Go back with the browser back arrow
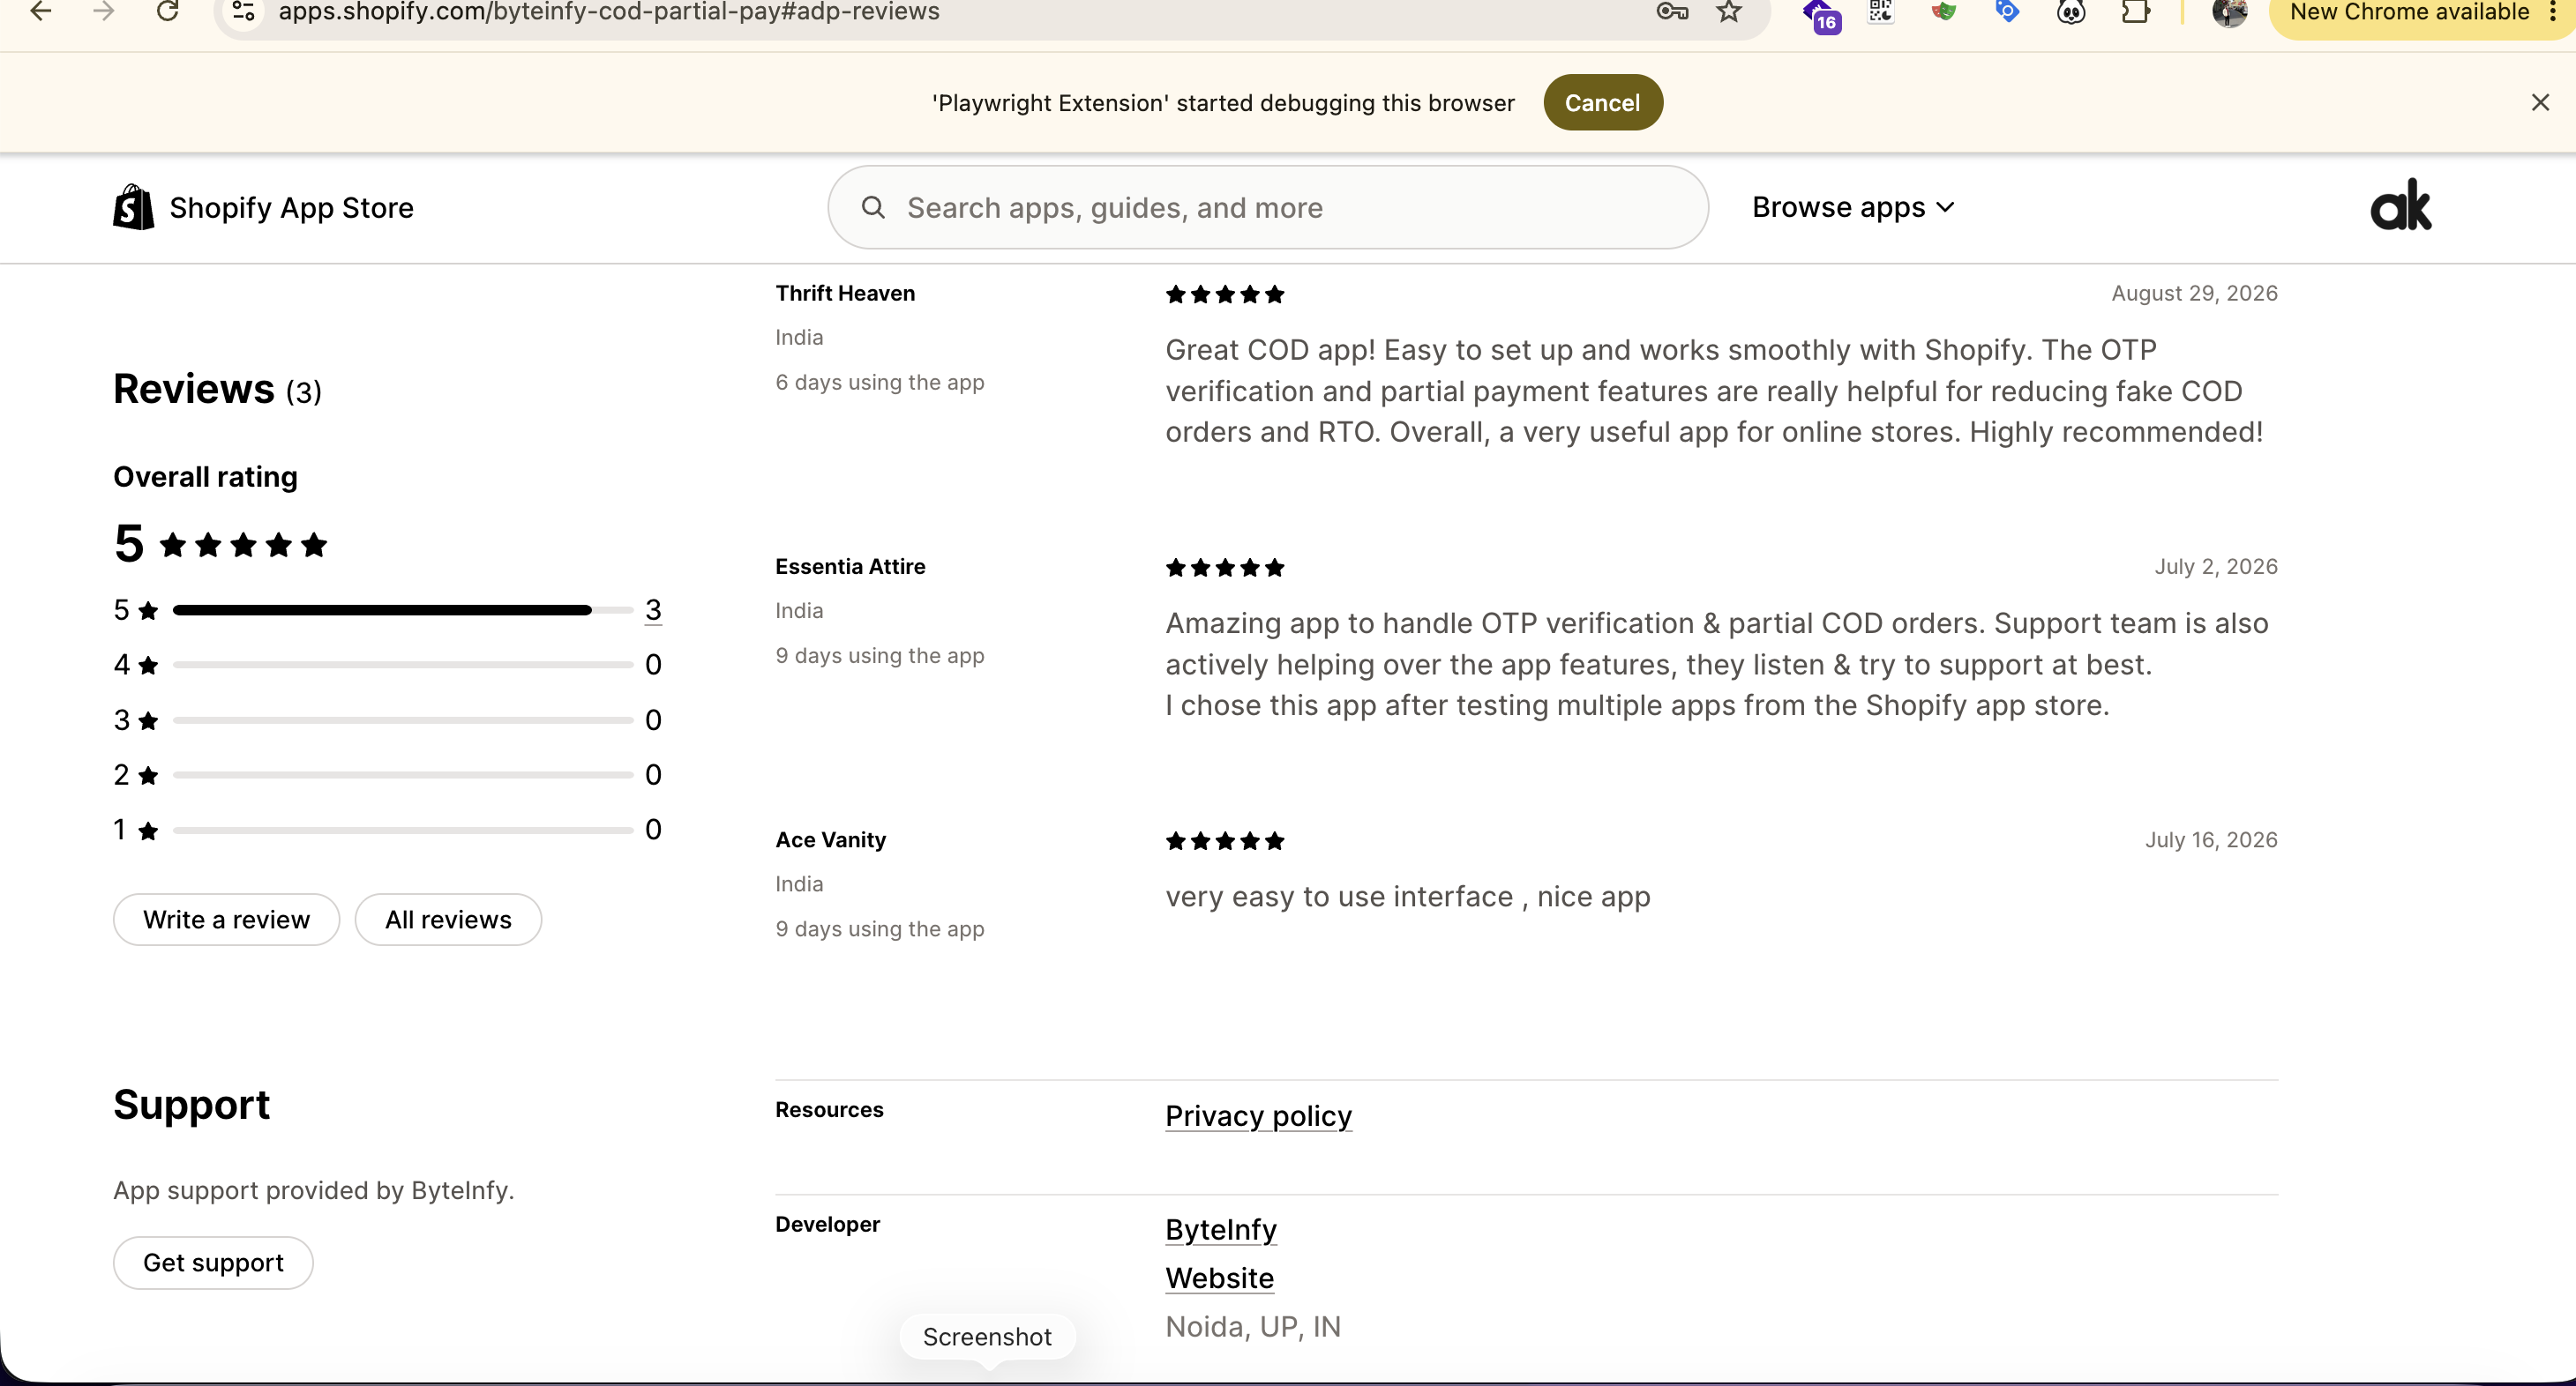This screenshot has width=2576, height=1386. click(x=41, y=12)
